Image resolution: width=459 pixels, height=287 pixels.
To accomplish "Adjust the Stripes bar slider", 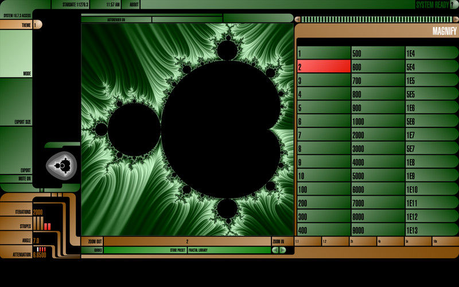I will (x=46, y=226).
